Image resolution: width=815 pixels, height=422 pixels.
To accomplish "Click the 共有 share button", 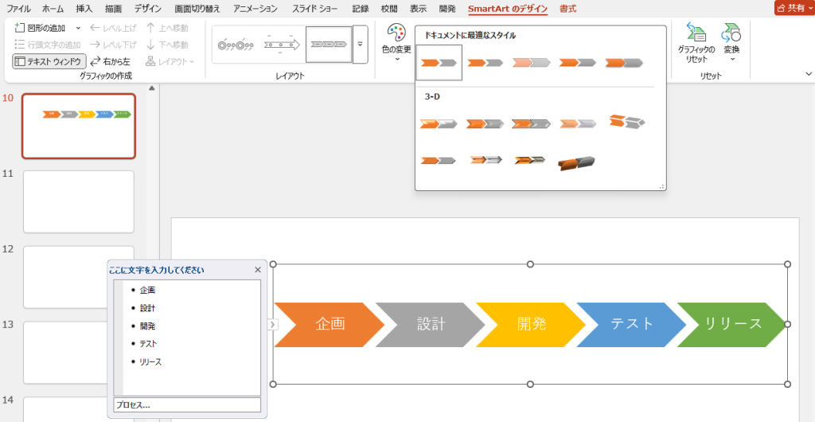I will [x=793, y=8].
